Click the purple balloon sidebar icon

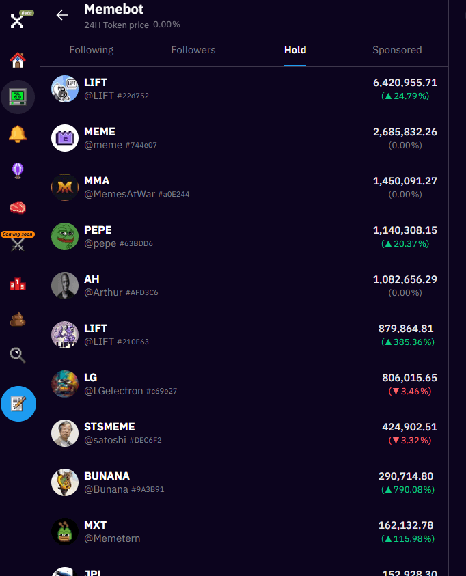click(18, 170)
